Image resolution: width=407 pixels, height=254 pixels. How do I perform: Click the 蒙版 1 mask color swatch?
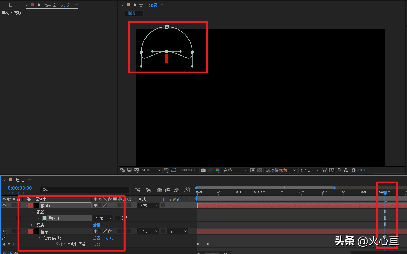(x=45, y=218)
